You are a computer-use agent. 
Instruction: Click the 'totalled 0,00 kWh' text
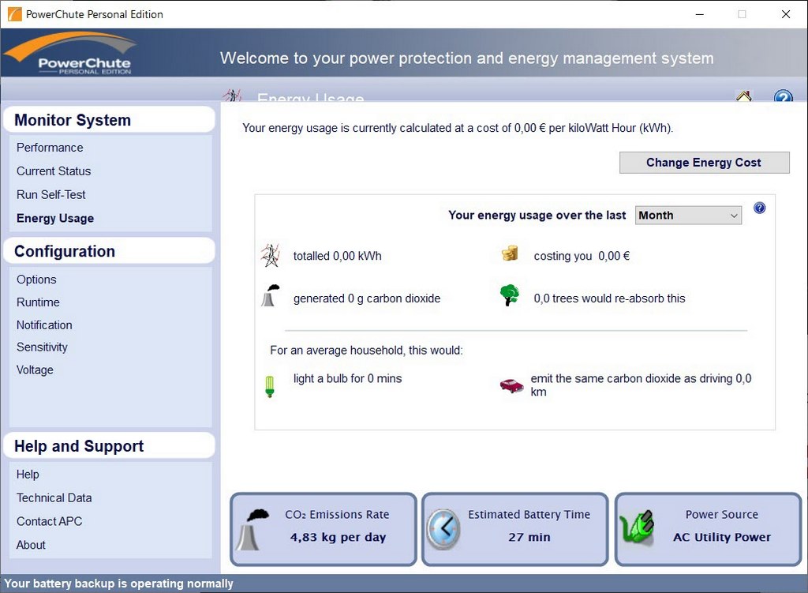click(338, 256)
